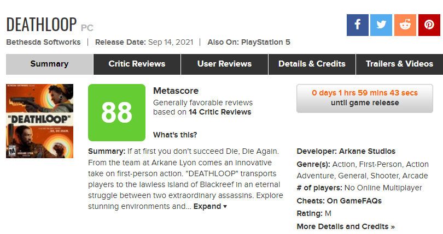Image resolution: width=443 pixels, height=234 pixels.
Task: Click the What's this? link
Action: (175, 135)
